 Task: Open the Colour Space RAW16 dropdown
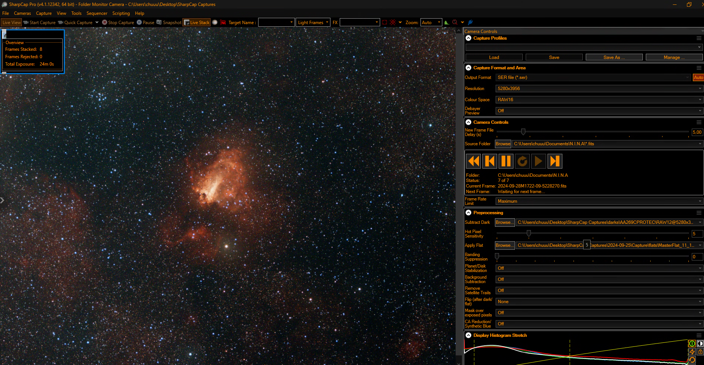(x=599, y=100)
